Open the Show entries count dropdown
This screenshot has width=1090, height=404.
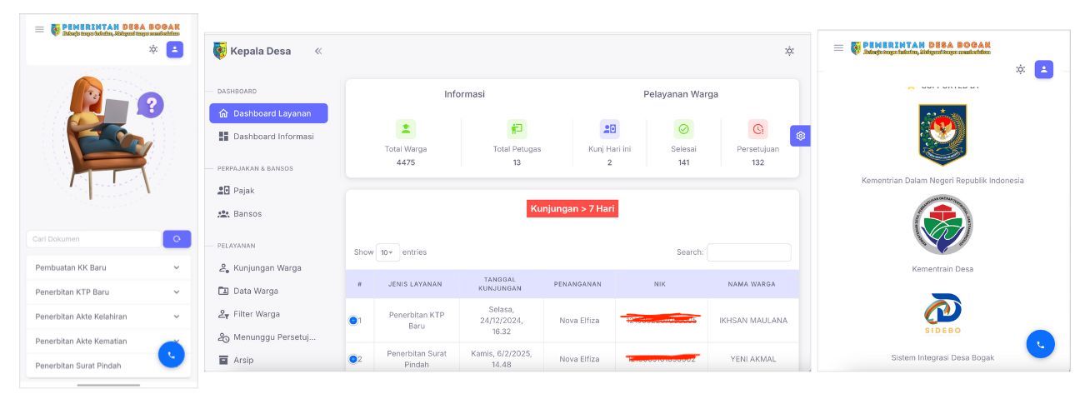click(387, 252)
